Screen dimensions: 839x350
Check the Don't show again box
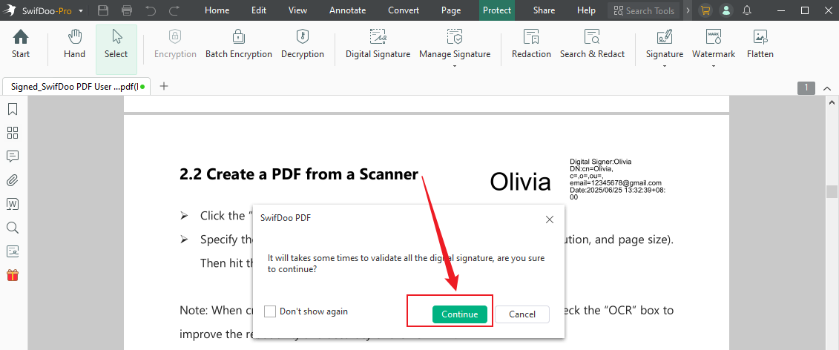270,311
